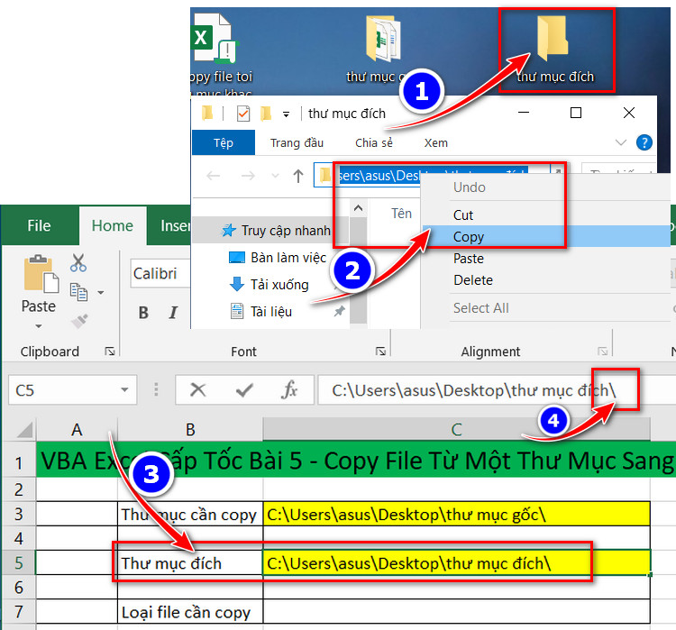
Task: Open the Name Box dropdown arrow
Action: tap(124, 390)
